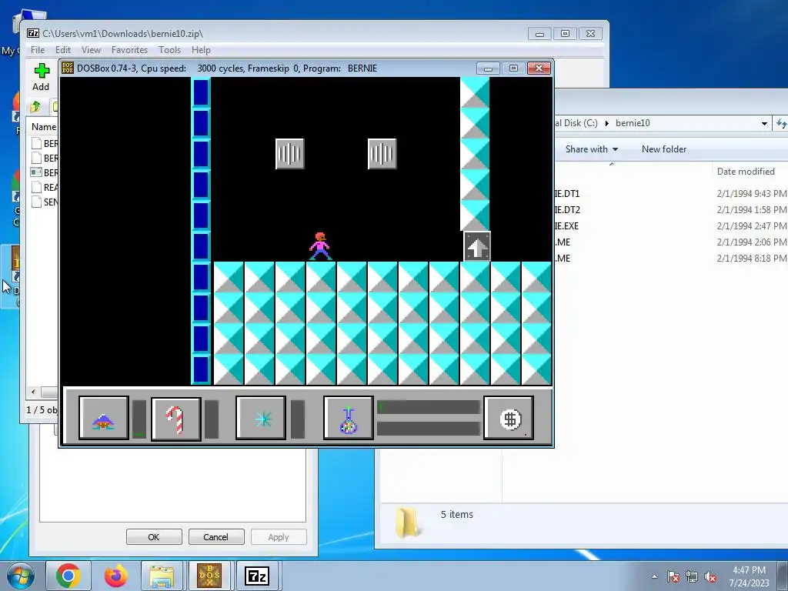Switch to DOSBox taskbar button

[x=209, y=576]
